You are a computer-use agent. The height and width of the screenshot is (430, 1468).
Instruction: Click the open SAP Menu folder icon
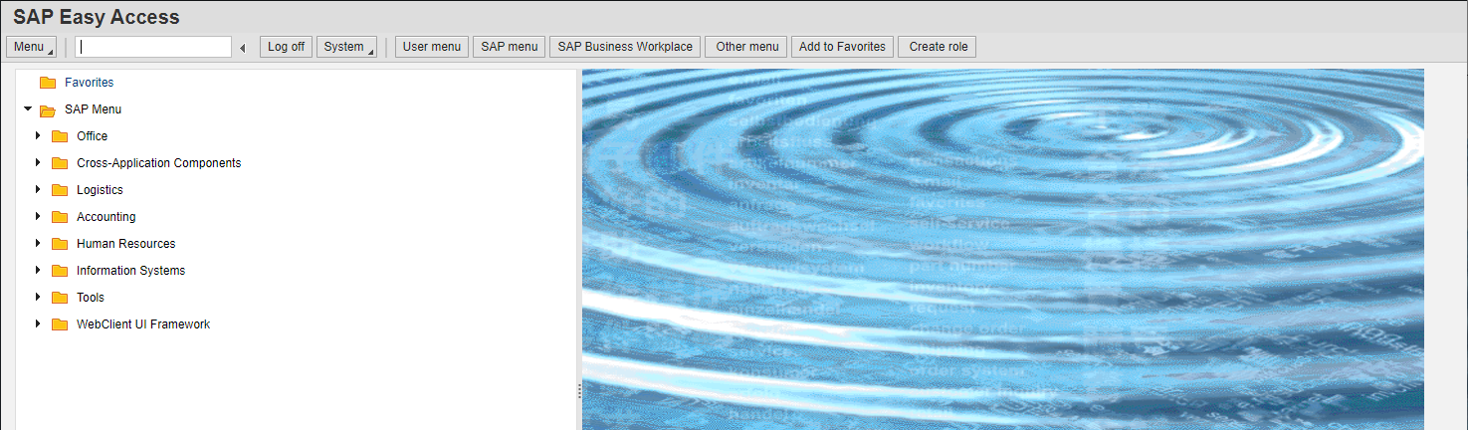click(47, 109)
